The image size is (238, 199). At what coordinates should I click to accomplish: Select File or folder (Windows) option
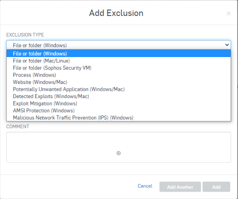tap(119, 53)
